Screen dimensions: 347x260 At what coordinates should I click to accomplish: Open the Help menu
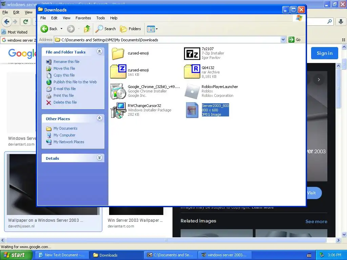coord(114,18)
